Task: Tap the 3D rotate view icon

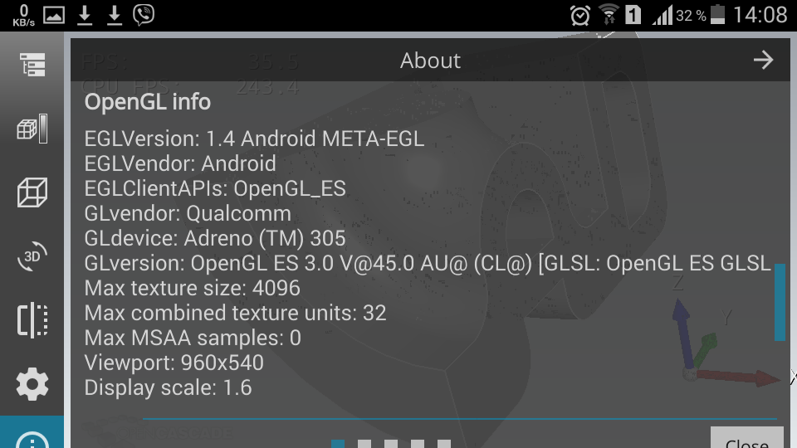Action: pyautogui.click(x=32, y=257)
